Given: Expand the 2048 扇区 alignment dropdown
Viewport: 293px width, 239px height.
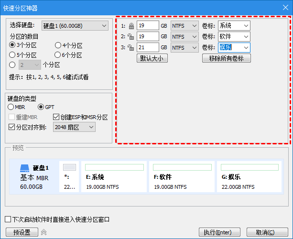Looking at the screenshot, I should [x=75, y=127].
